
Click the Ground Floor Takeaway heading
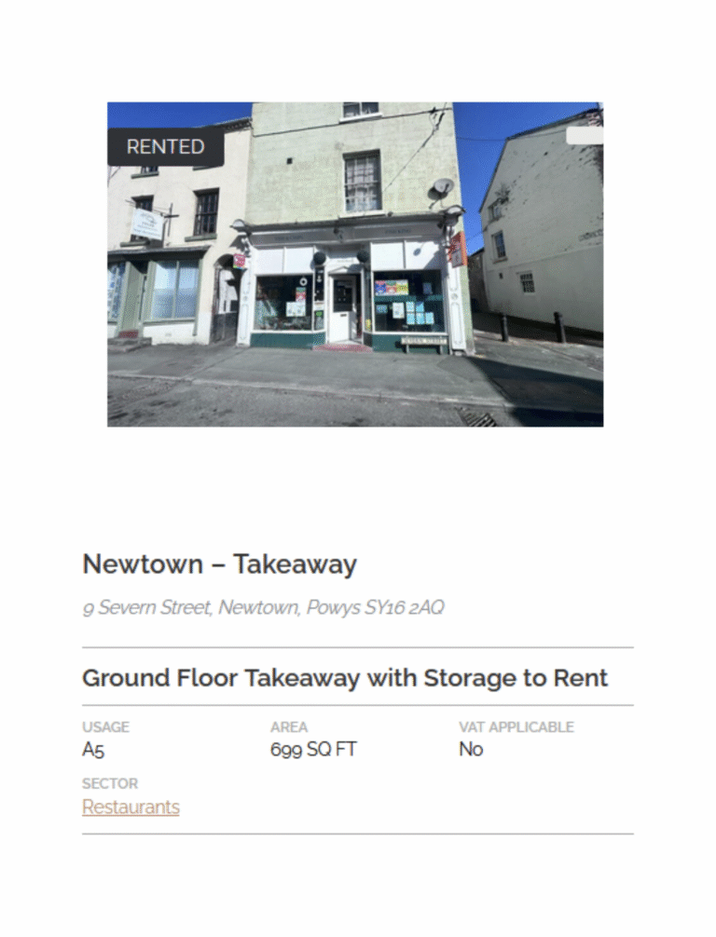[345, 678]
